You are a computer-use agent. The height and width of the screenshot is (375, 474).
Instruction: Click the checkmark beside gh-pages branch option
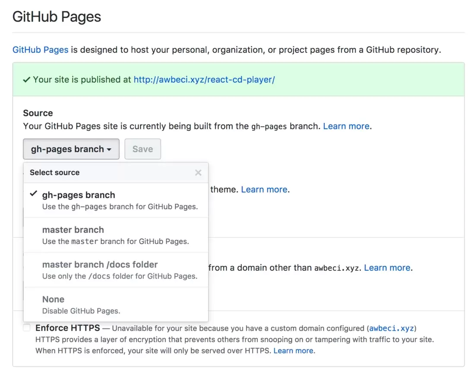click(x=34, y=194)
